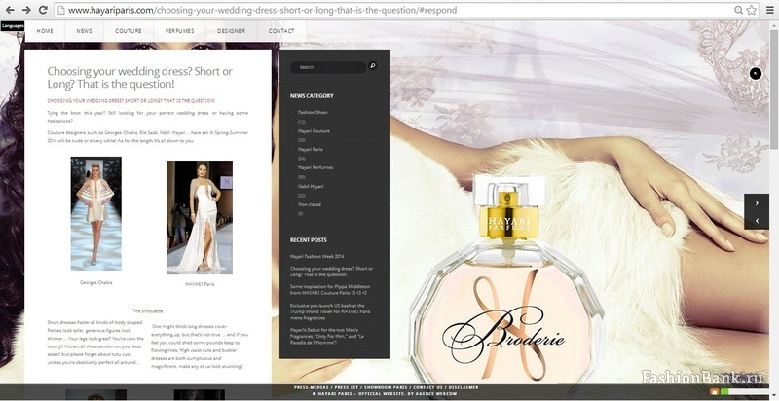Image resolution: width=779 pixels, height=401 pixels.
Task: Click the 'HAYARI Paris' photo caption
Action: 200,284
